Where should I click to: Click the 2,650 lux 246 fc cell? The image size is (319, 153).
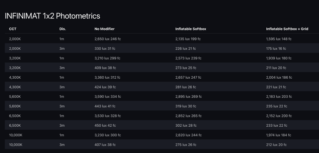(107, 39)
